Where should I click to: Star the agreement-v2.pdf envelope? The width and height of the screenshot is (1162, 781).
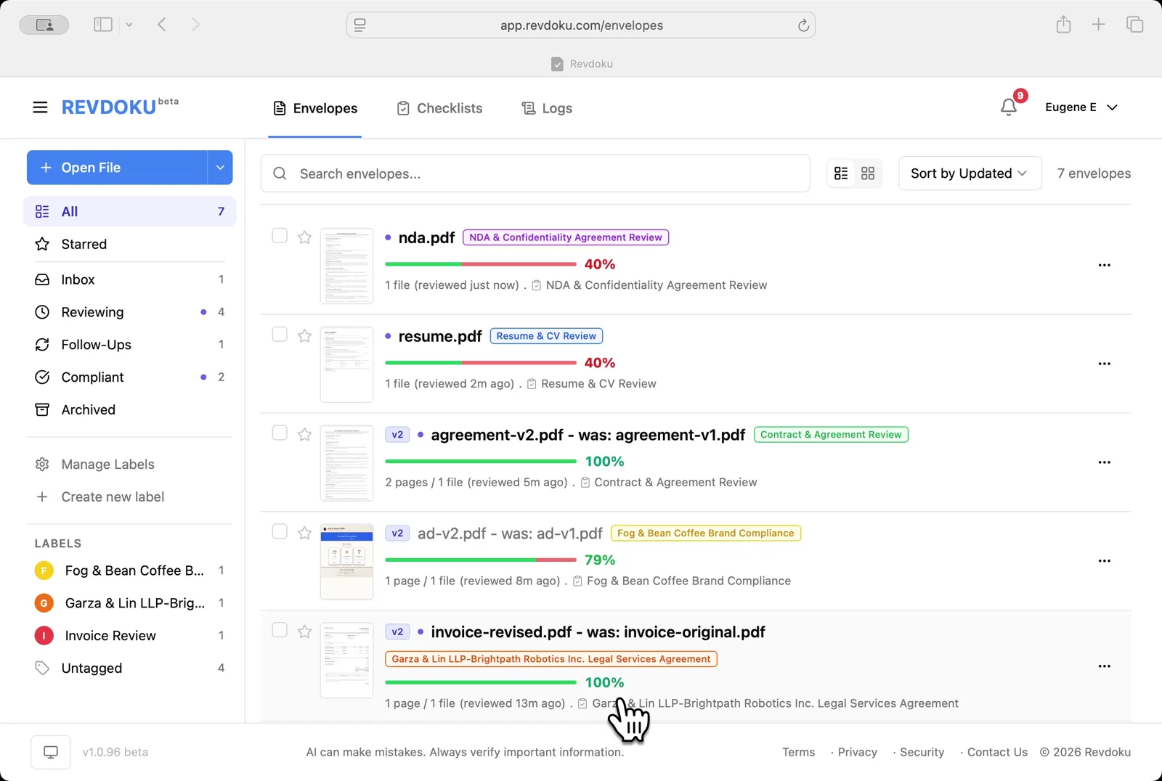(304, 433)
